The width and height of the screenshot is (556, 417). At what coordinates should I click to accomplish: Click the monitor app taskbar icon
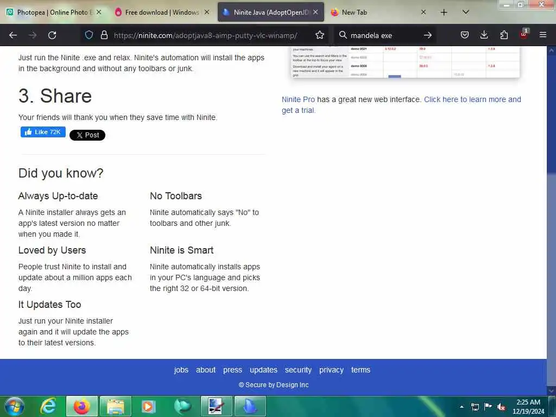click(x=216, y=406)
